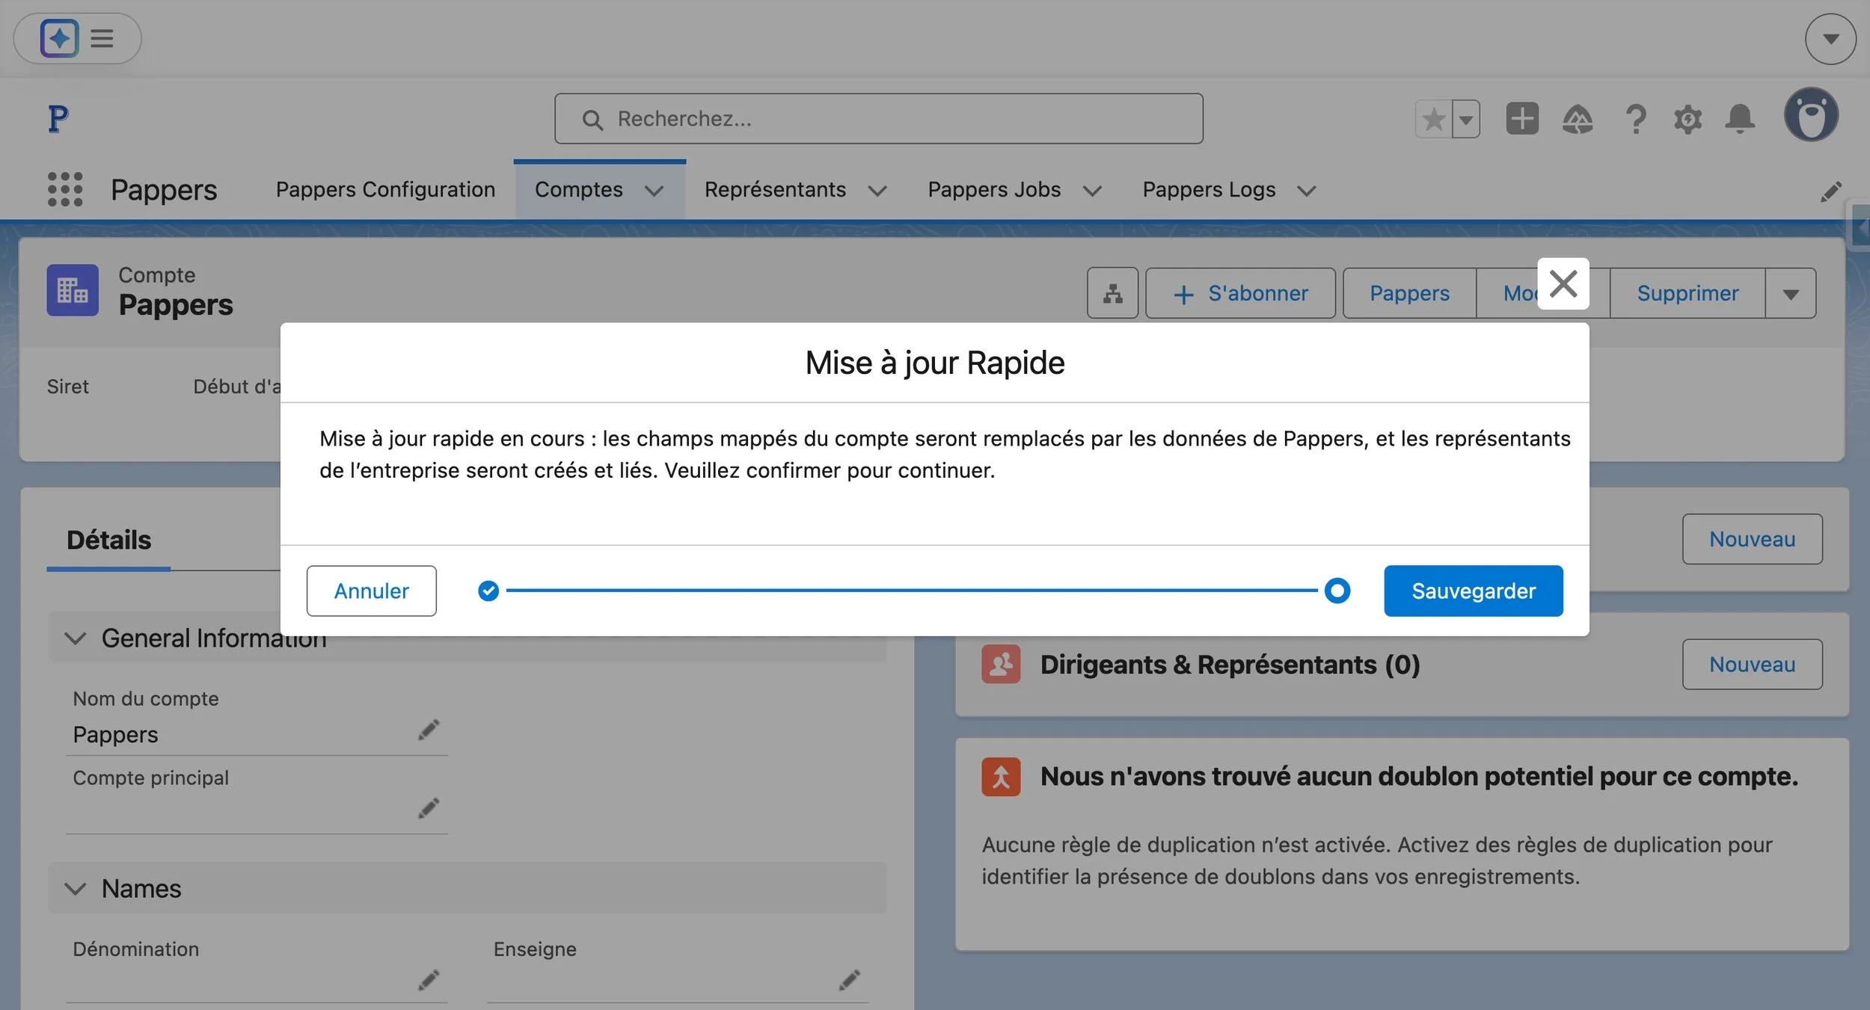Edit Nom du compte pencil icon
This screenshot has width=1870, height=1010.
[429, 729]
